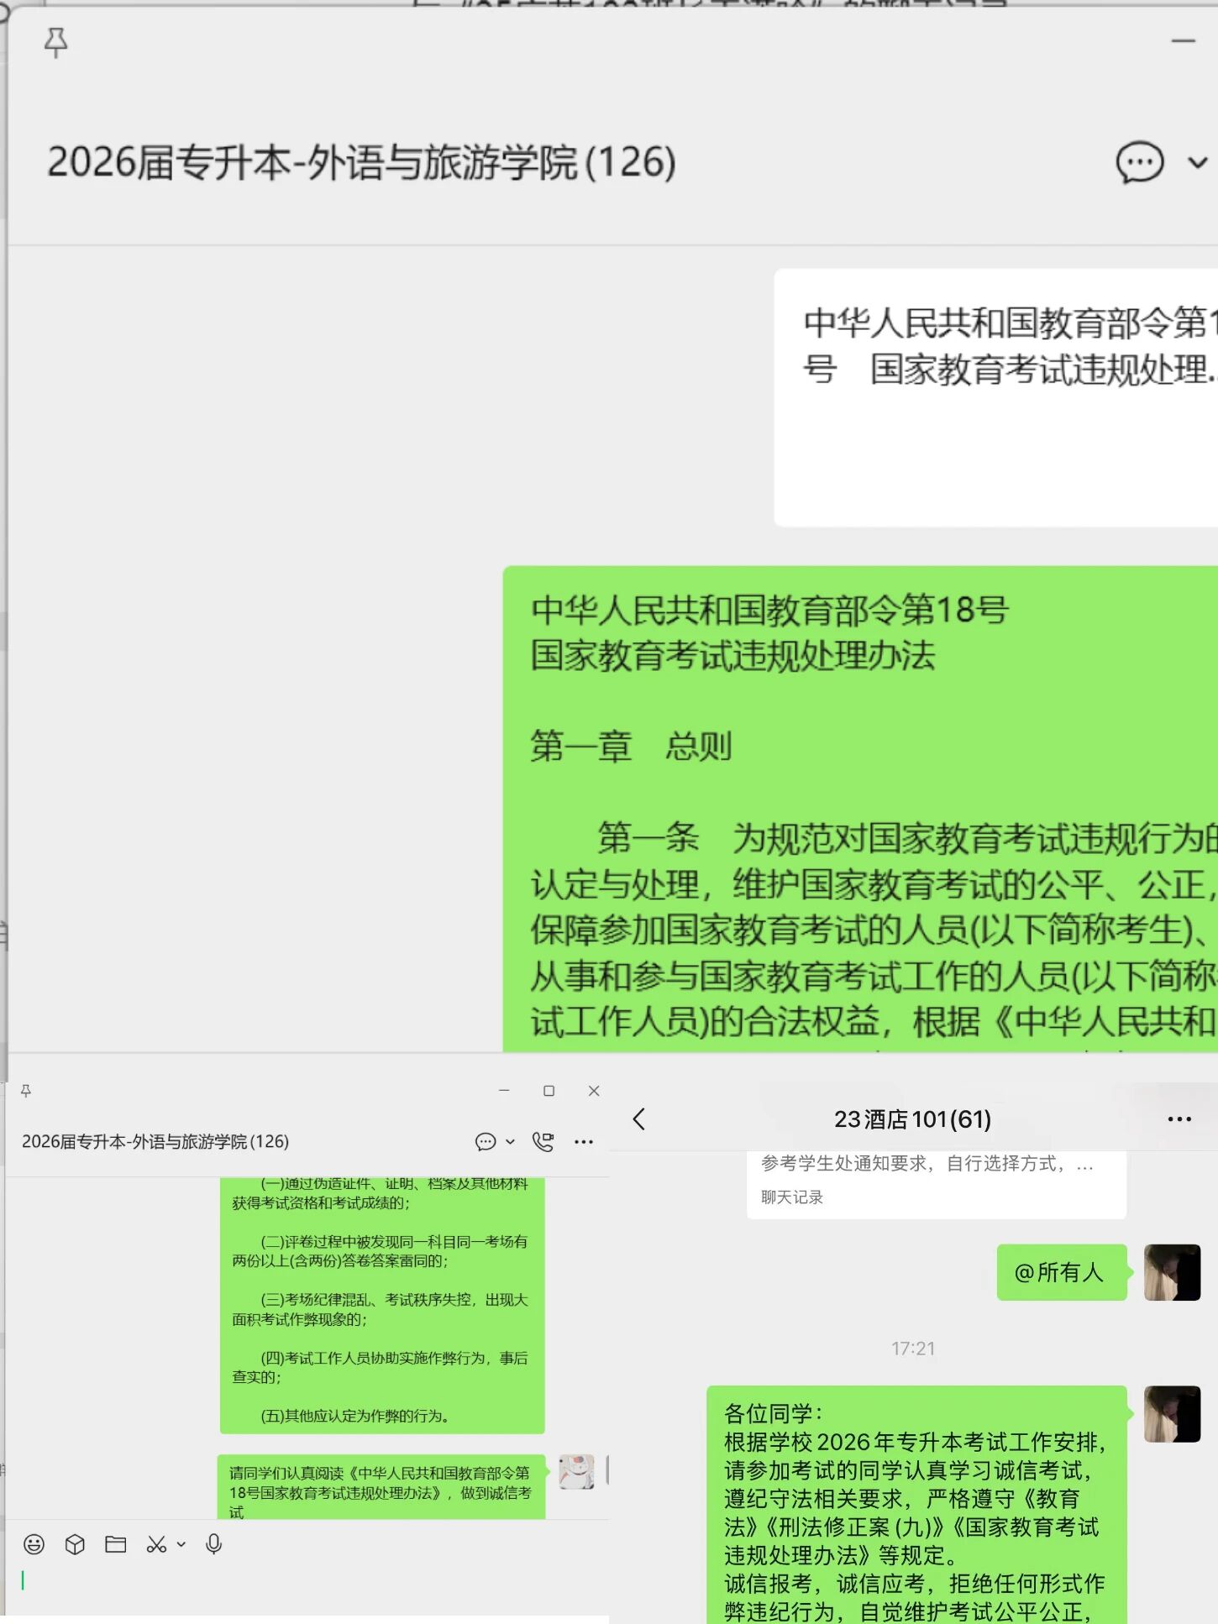Open three-dot menu of 23酒店101 chat
This screenshot has width=1218, height=1624.
point(1179,1119)
